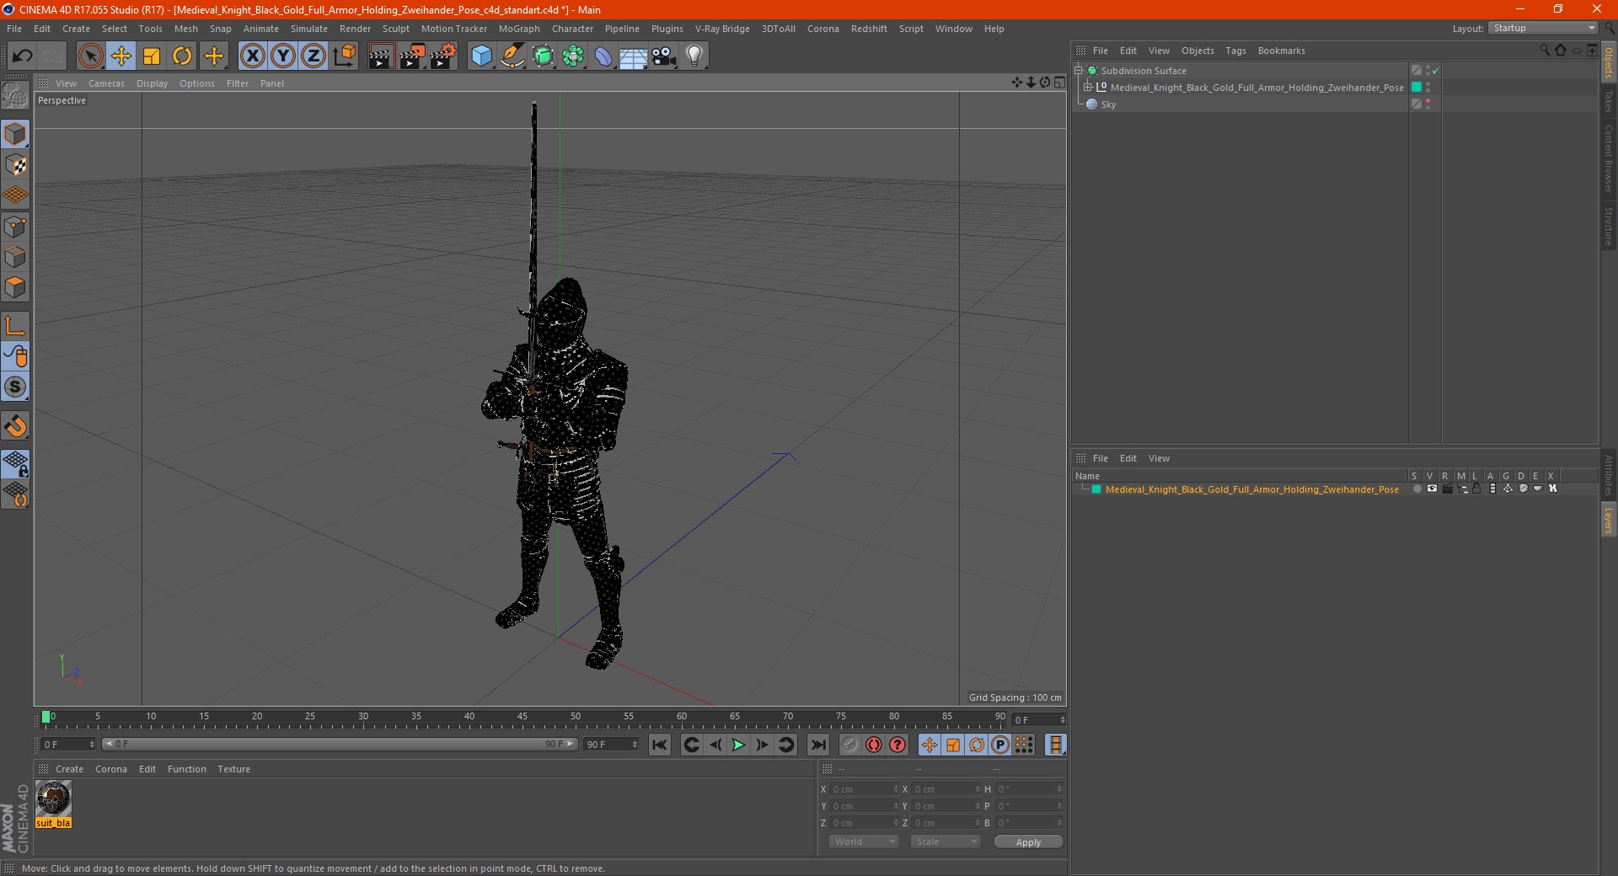Click Render View clapperboard icon

coord(381,56)
